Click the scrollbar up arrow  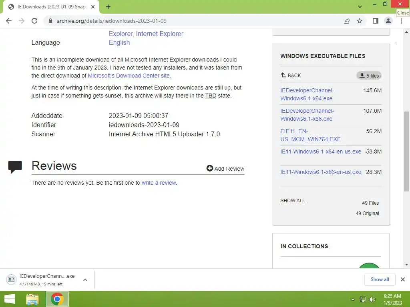[406, 32]
